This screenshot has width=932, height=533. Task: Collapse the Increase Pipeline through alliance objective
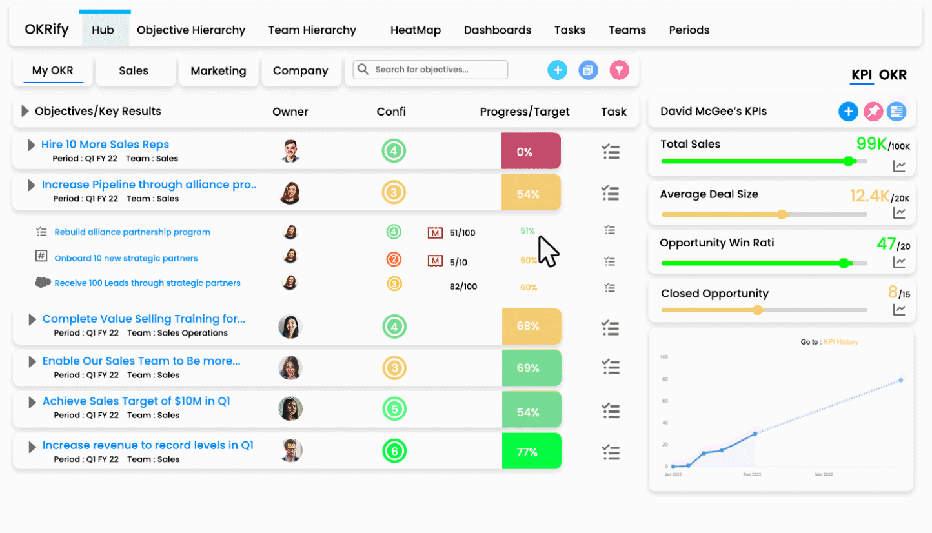[30, 186]
